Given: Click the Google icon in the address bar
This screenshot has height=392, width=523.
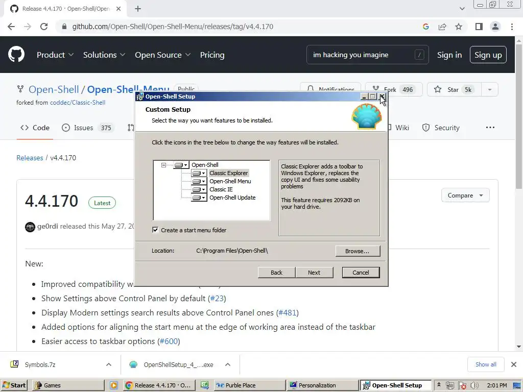Looking at the screenshot, I should point(425,27).
